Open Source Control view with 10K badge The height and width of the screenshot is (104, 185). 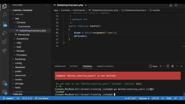(x=5, y=24)
